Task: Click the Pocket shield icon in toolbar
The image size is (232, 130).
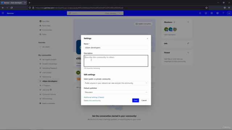Action: point(225,8)
